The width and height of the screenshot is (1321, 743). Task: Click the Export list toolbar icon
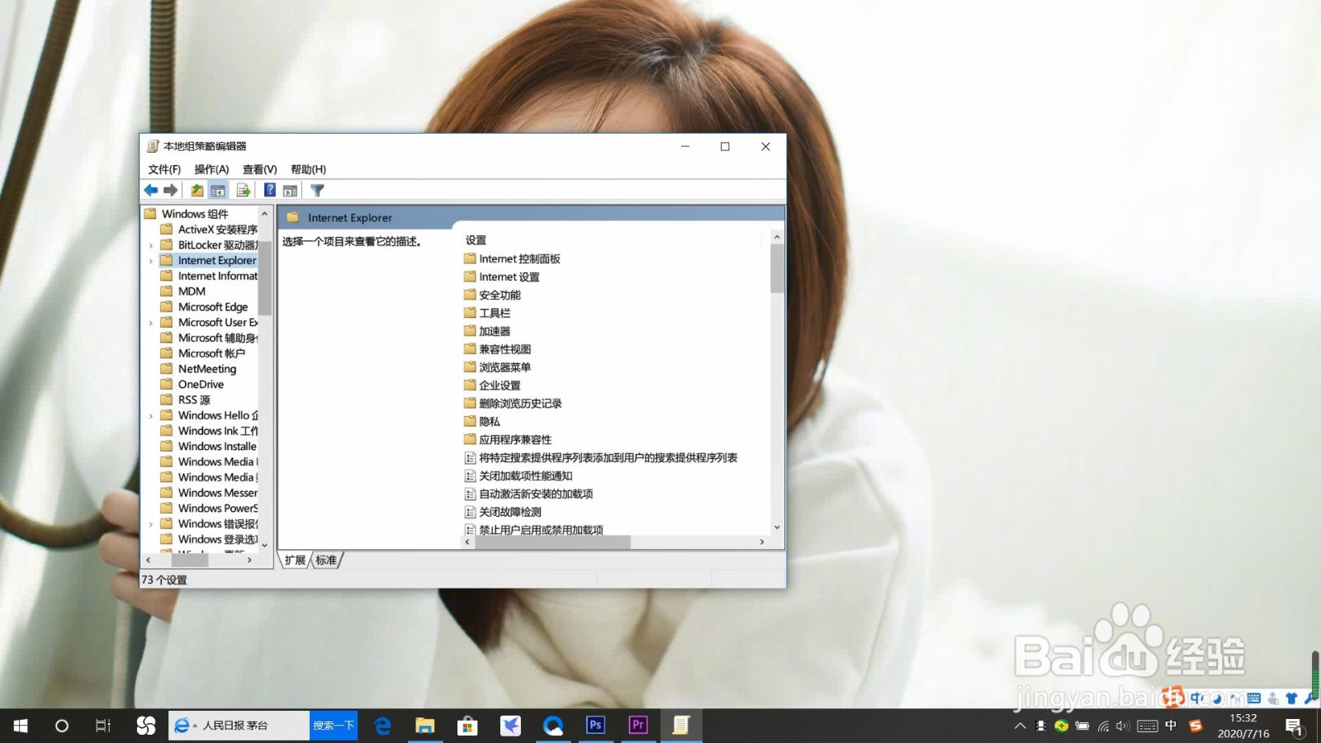(244, 191)
